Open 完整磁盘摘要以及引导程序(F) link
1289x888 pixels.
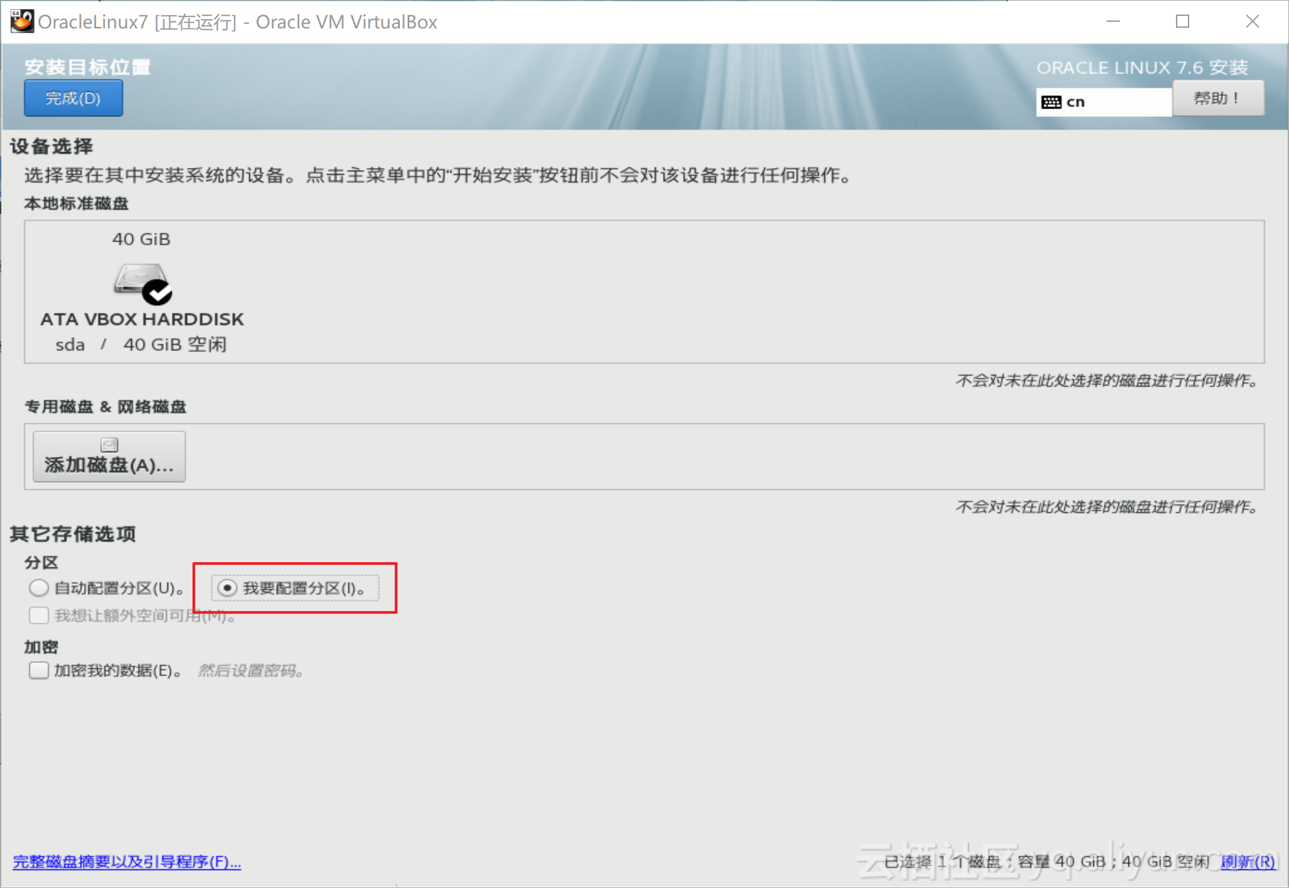click(x=127, y=862)
